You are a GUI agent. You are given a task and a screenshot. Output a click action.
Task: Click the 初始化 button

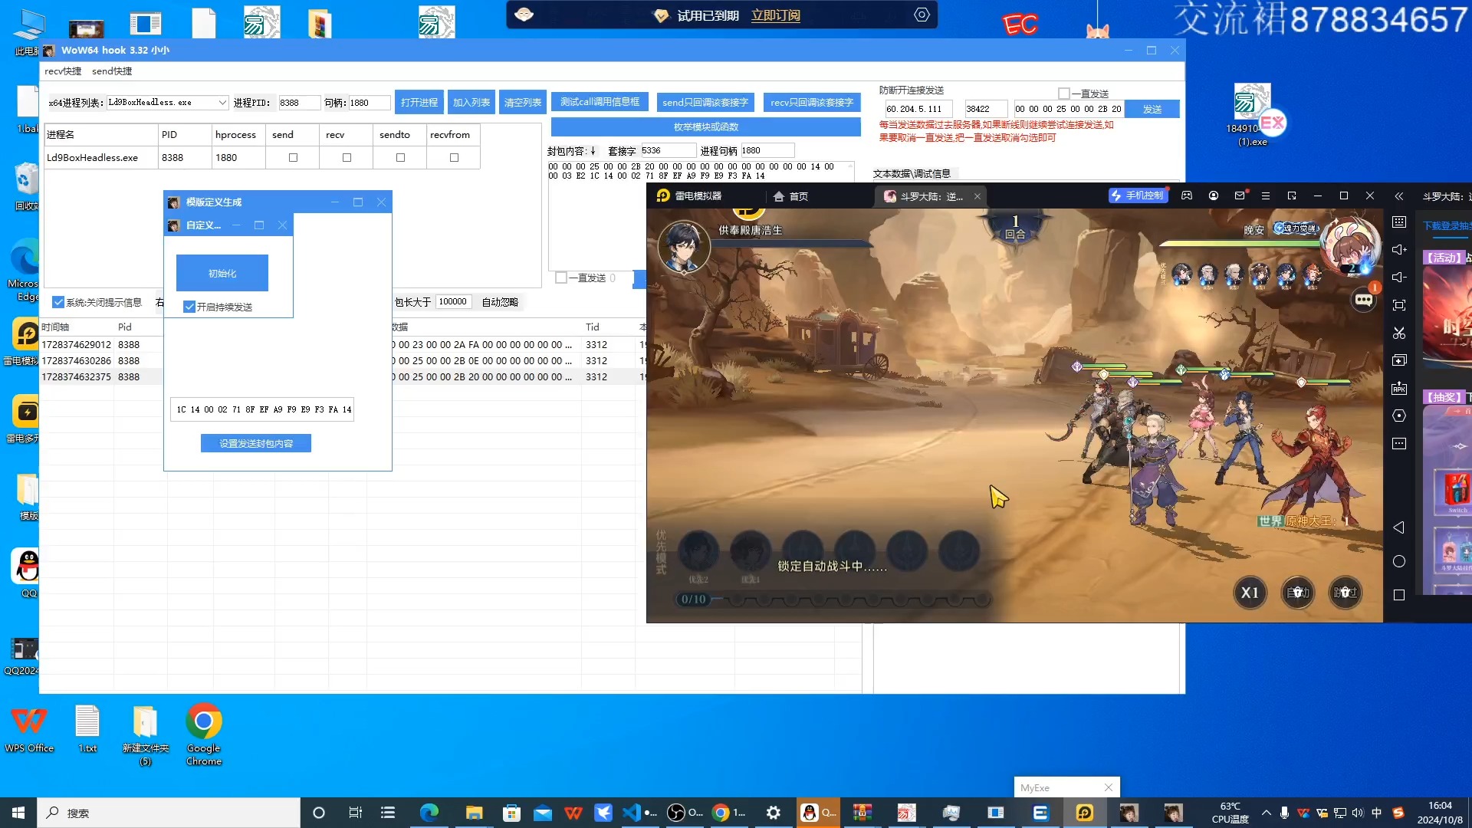[222, 273]
